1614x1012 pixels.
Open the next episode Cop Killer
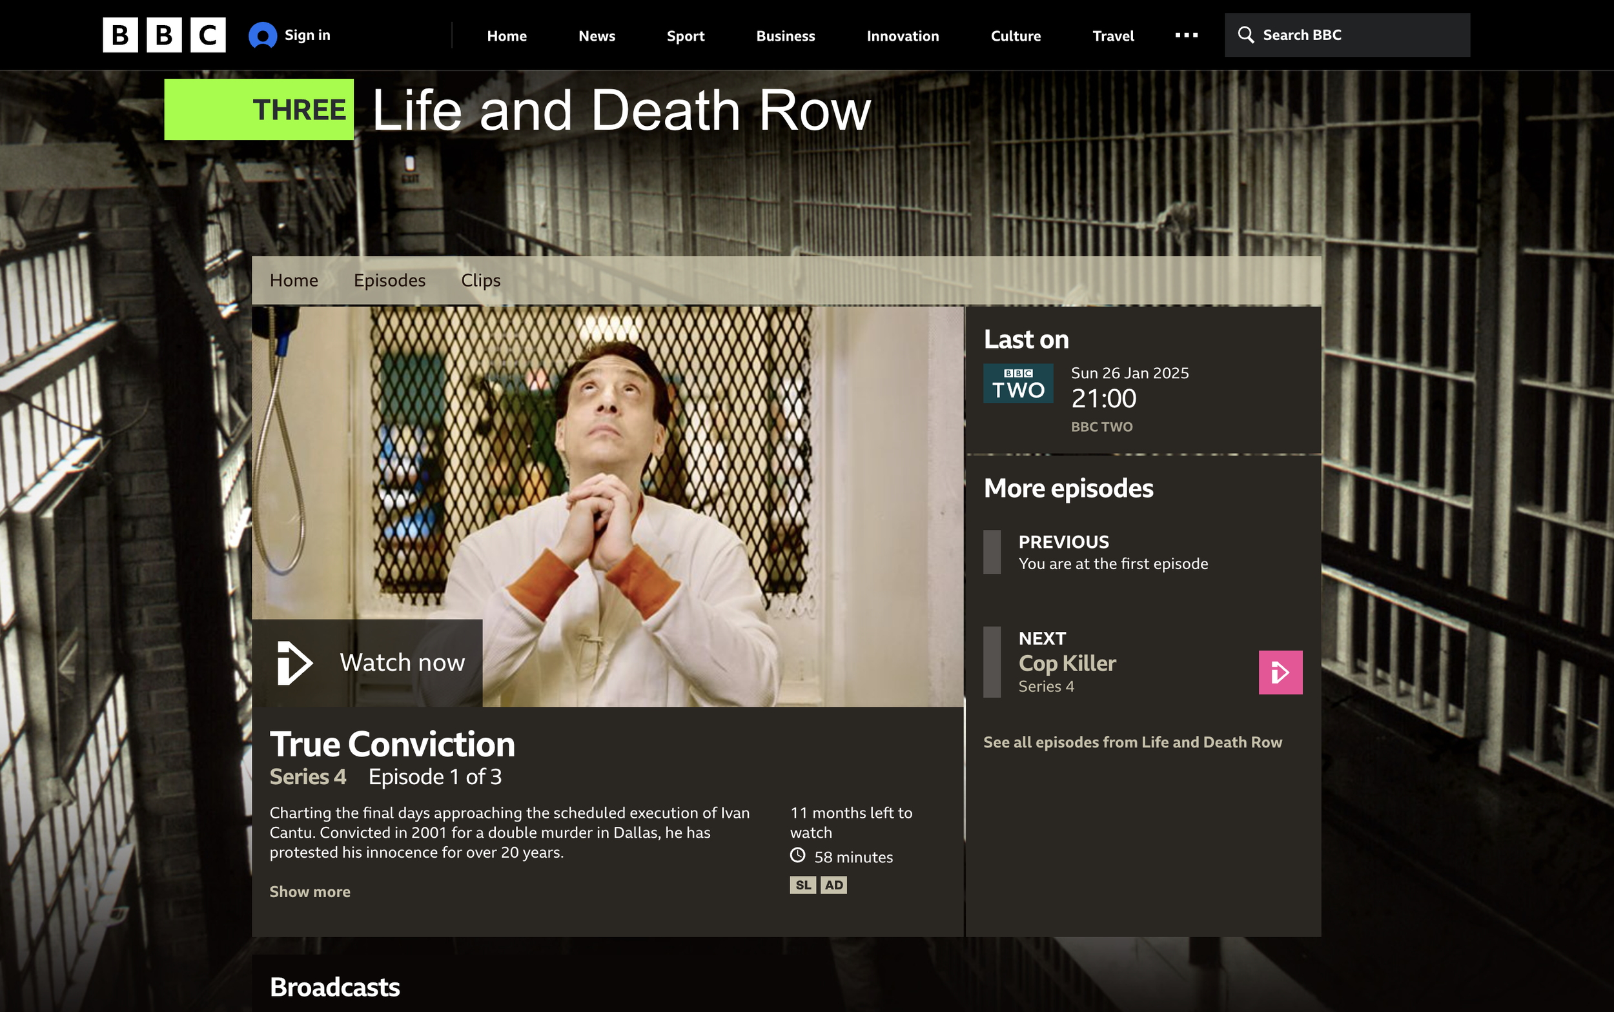[1067, 663]
